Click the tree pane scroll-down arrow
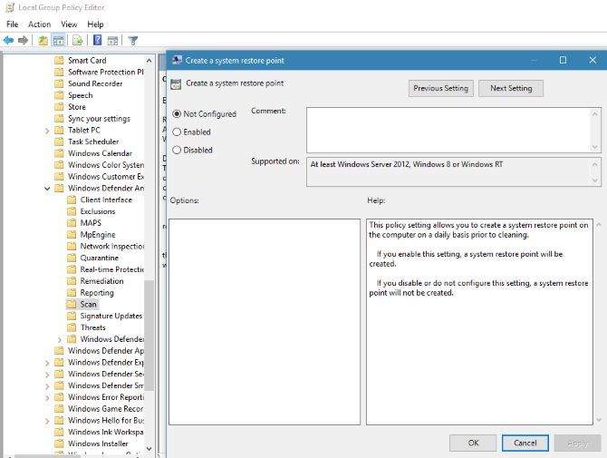Screen dimensions: 607x458 (149, 449)
